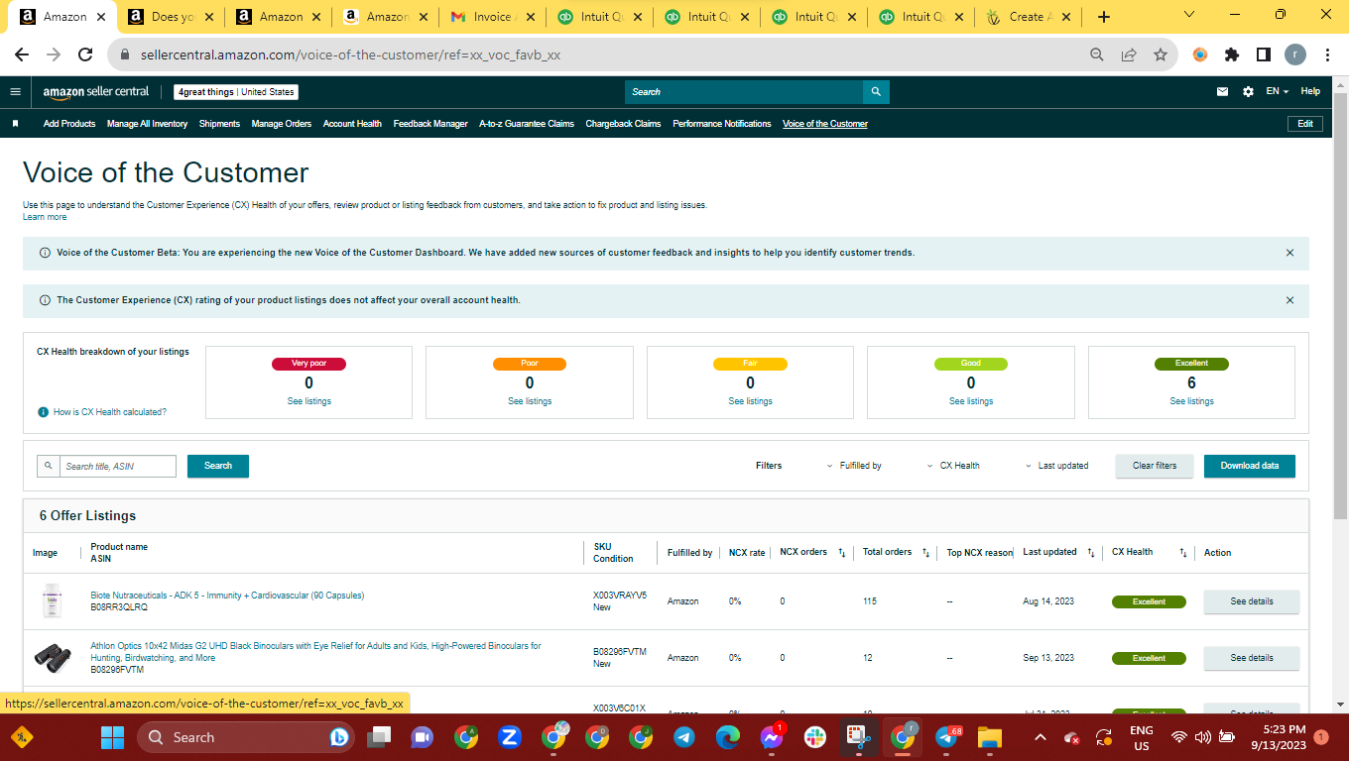Expand the CX Health filter dropdown

coord(953,466)
